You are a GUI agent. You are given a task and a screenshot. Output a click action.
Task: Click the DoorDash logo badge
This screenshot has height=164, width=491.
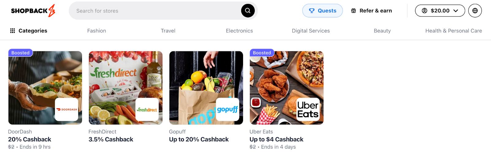(67, 109)
